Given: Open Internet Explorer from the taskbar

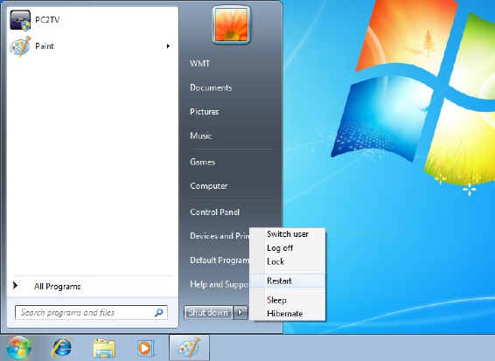Looking at the screenshot, I should 62,348.
